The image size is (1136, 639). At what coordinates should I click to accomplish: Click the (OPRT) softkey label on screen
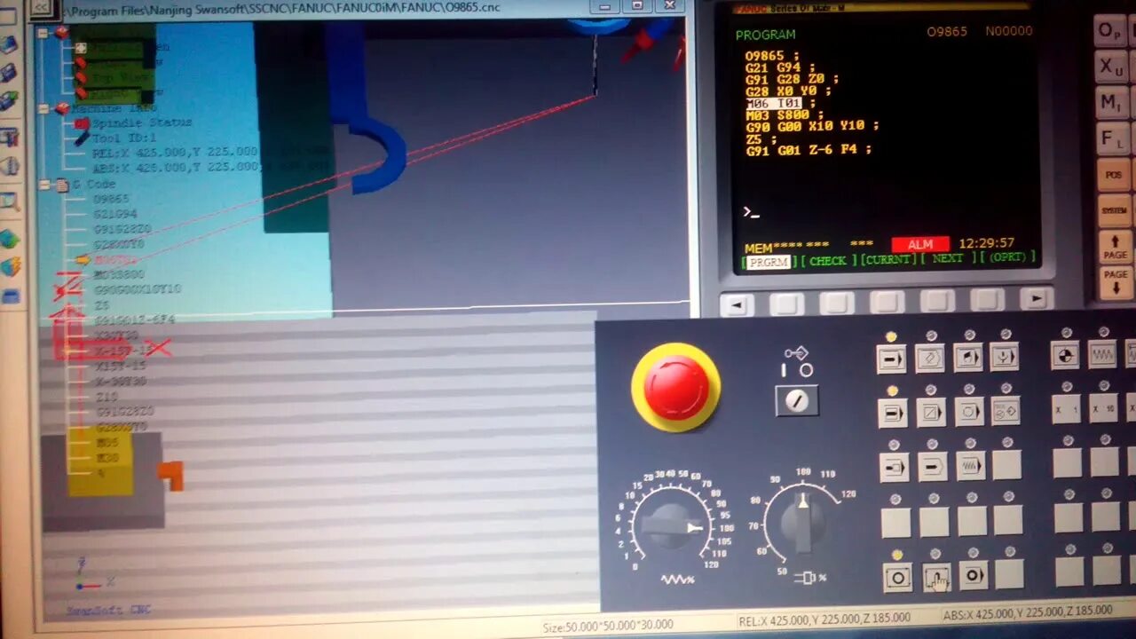pos(1006,257)
